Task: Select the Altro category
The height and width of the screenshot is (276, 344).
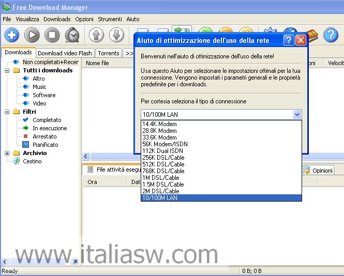Action: 39,79
